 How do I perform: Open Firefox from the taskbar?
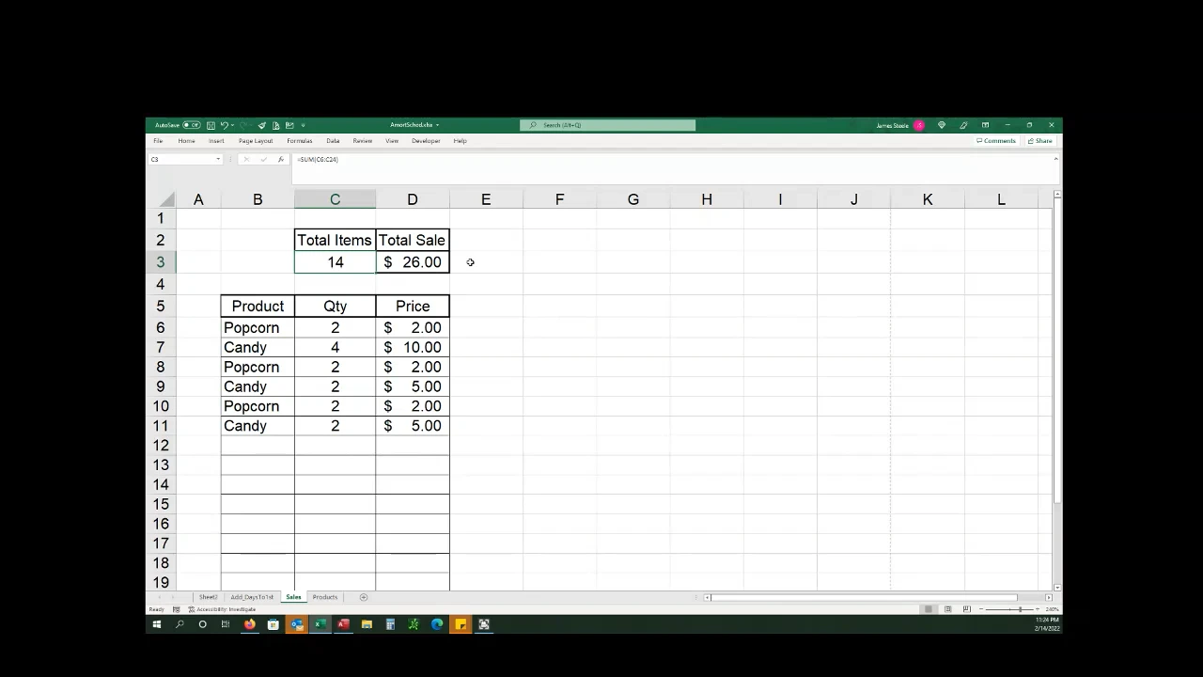pyautogui.click(x=250, y=624)
